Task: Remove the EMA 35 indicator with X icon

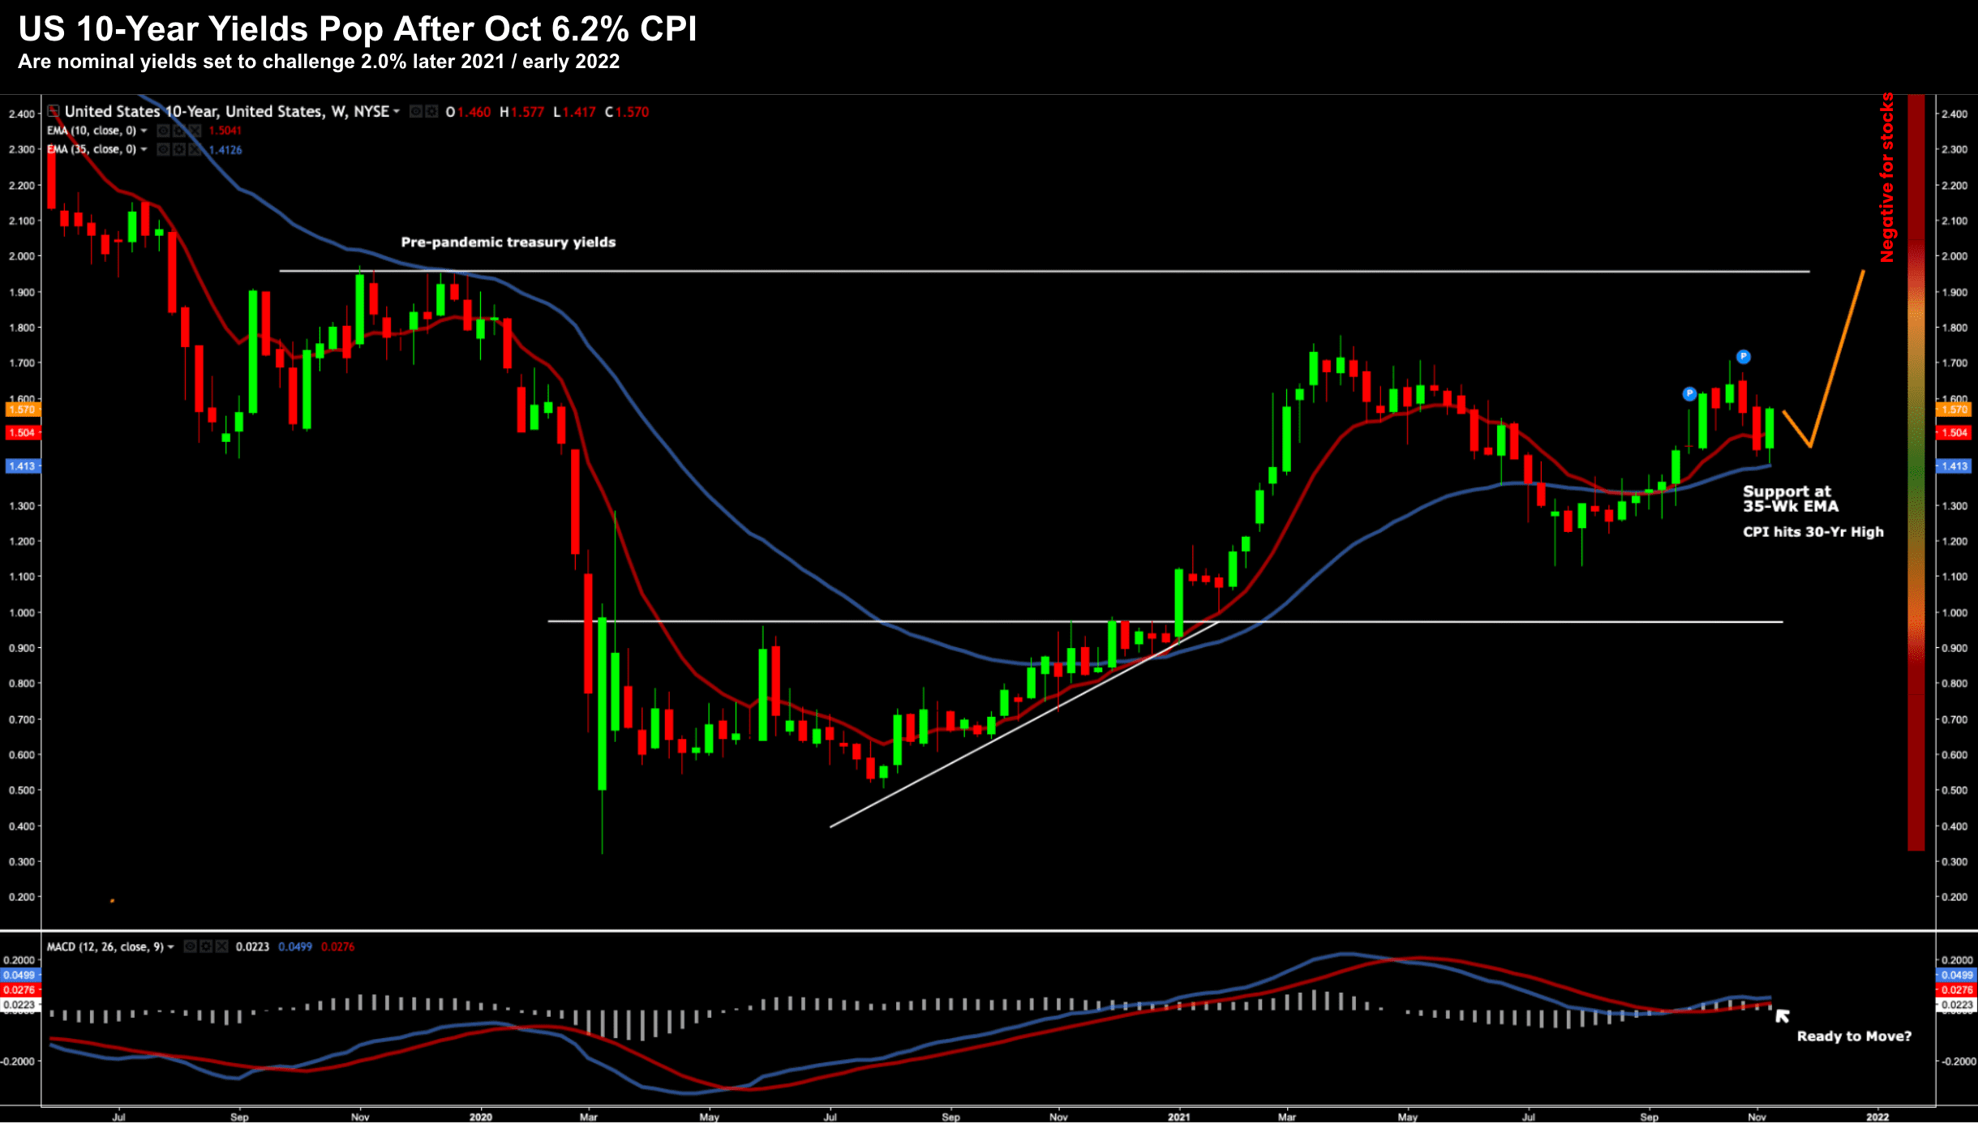Action: point(195,149)
